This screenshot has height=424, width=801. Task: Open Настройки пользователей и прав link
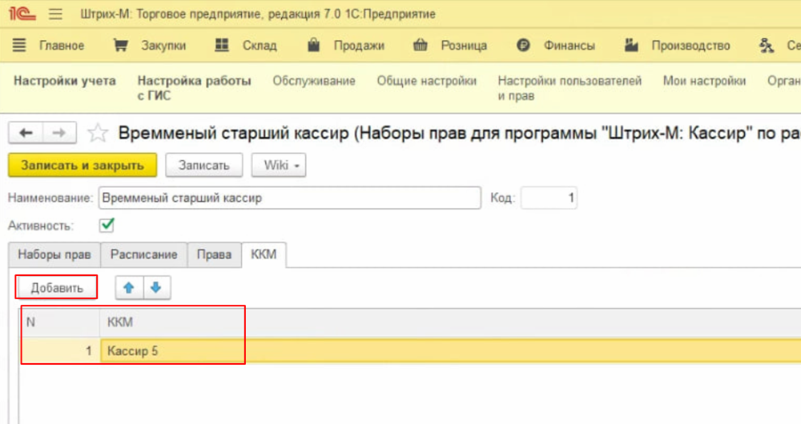[570, 88]
